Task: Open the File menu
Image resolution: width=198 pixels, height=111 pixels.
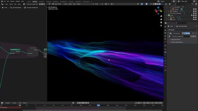Action: click(5, 1)
